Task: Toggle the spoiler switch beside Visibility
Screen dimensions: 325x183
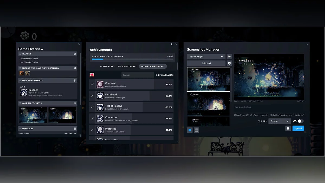Action: coord(301,121)
